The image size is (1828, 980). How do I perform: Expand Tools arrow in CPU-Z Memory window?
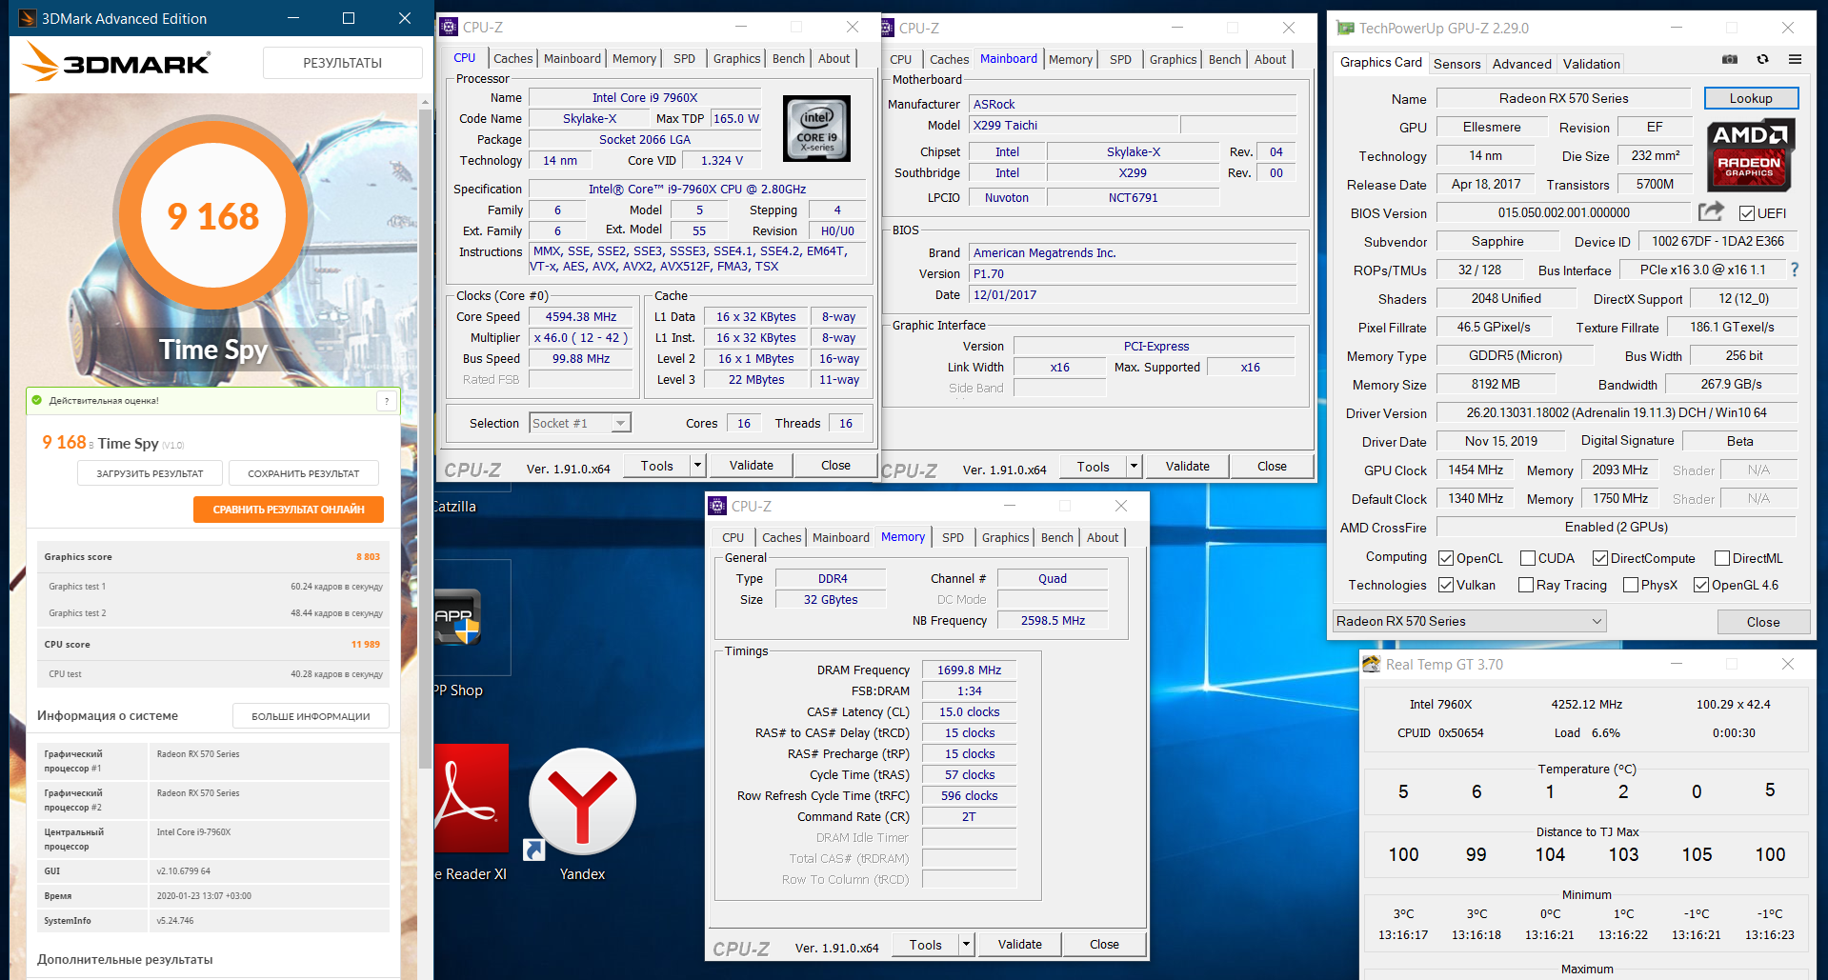click(967, 945)
